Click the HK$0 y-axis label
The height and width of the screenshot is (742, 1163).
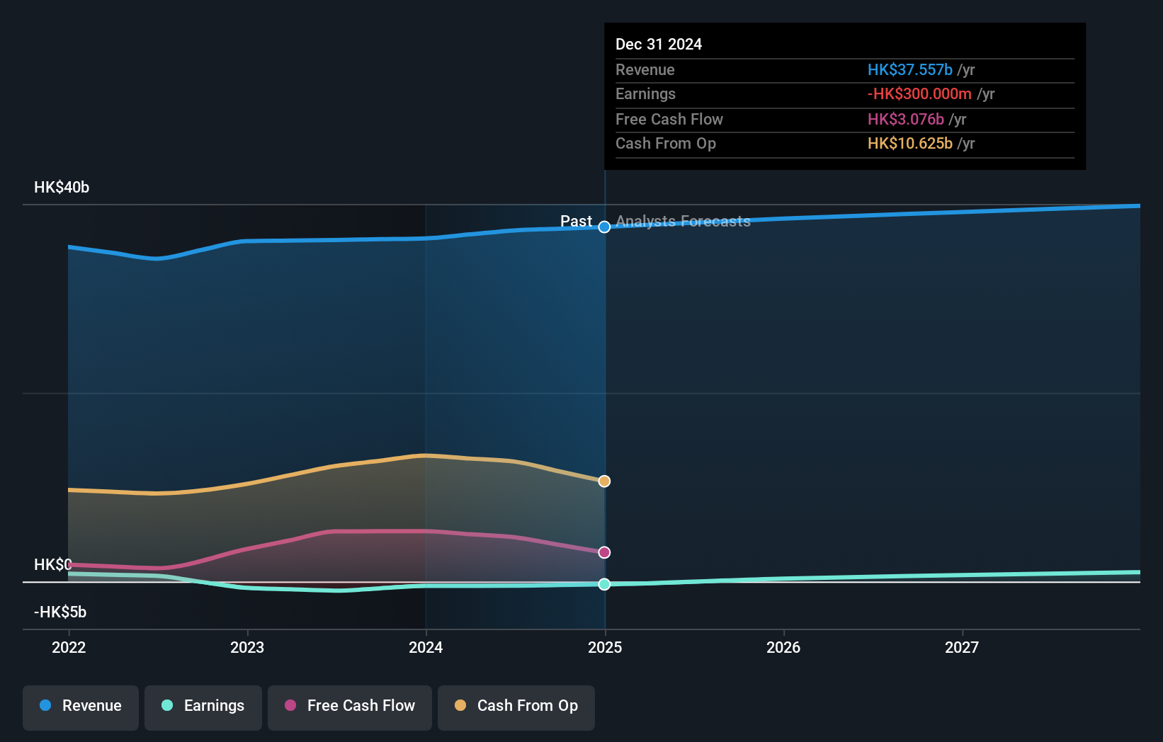tap(53, 565)
